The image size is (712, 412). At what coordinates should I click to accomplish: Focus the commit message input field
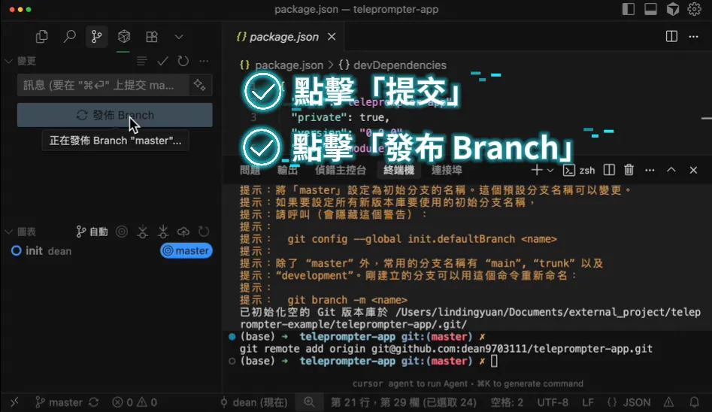point(103,85)
